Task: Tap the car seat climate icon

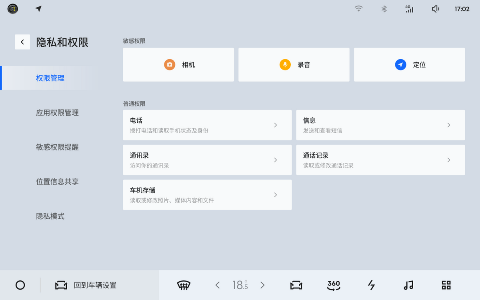Action: pos(295,285)
